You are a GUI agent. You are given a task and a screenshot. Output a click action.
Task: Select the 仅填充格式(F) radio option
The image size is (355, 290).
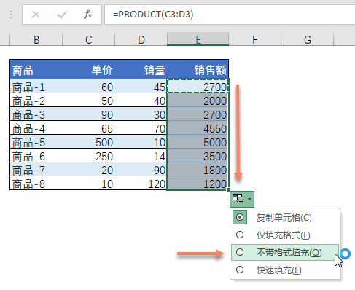285,235
